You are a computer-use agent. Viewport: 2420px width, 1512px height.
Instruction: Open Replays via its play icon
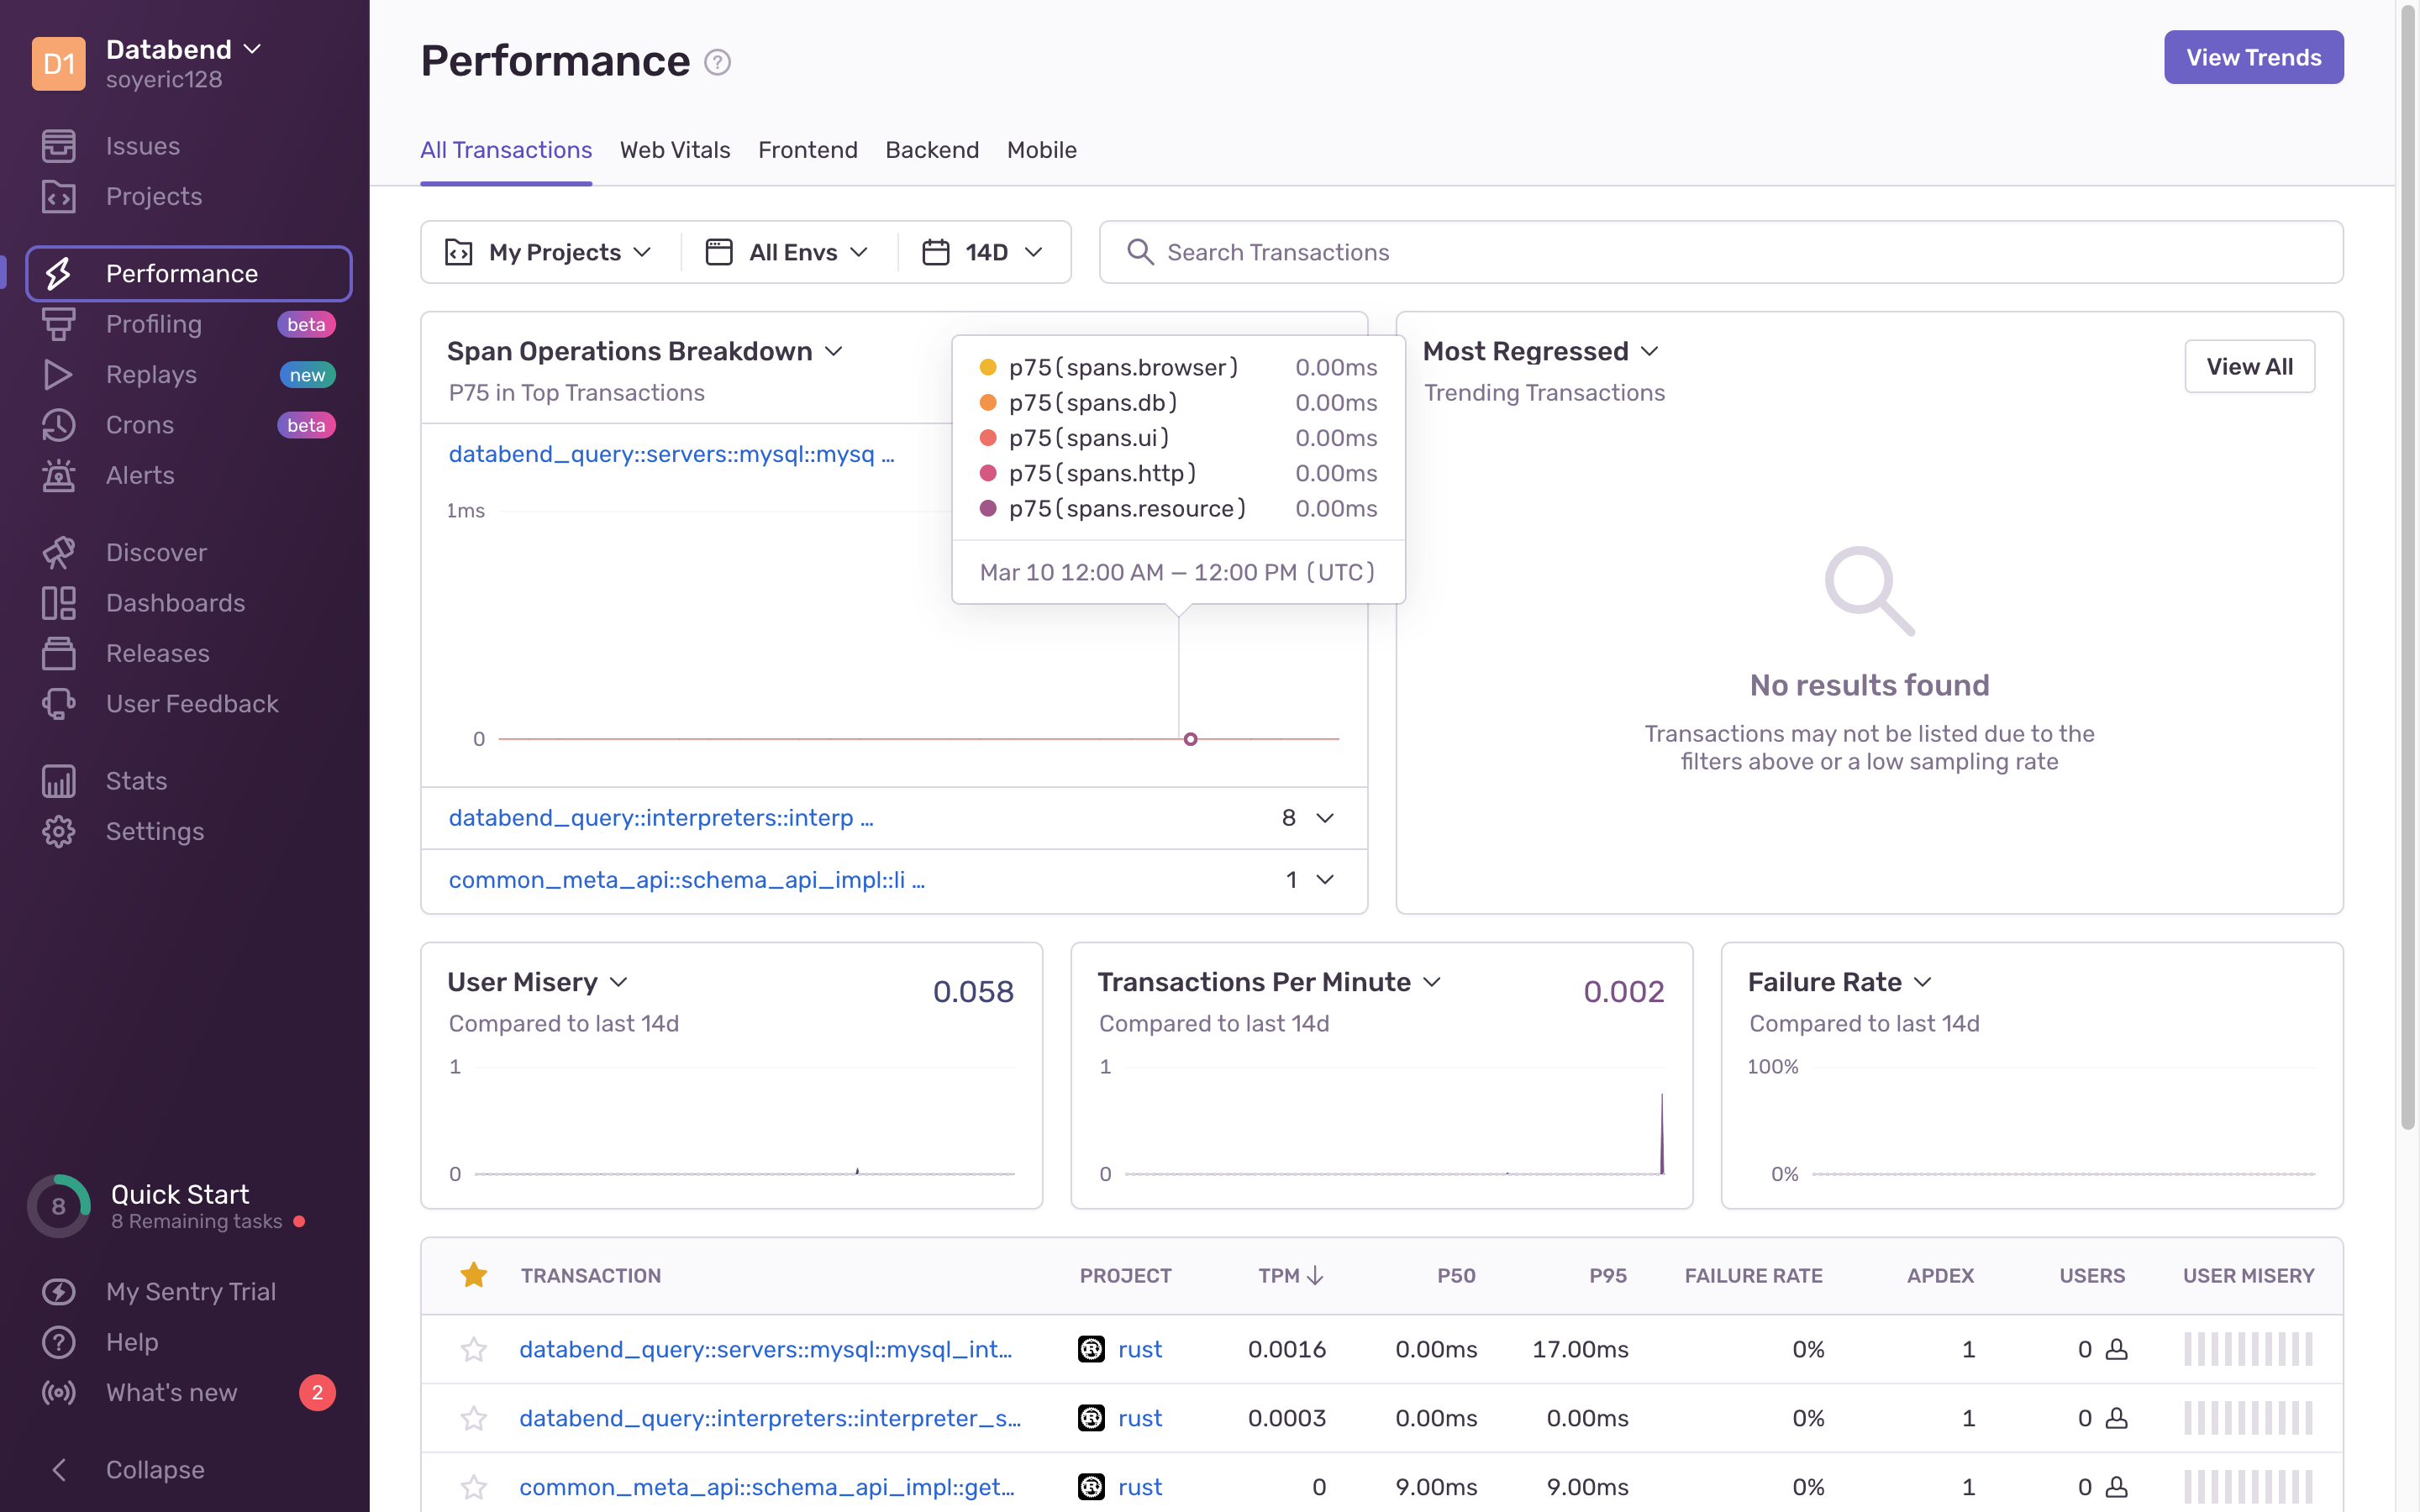[x=58, y=375]
